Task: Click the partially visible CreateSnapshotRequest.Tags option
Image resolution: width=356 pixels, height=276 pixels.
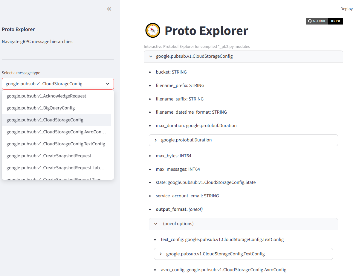Action: tap(54, 178)
